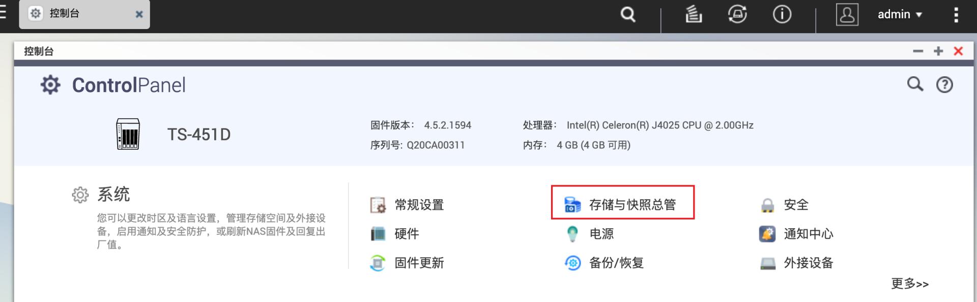The width and height of the screenshot is (977, 302).
Task: Click the TS-451D NAS device icon
Action: (128, 134)
